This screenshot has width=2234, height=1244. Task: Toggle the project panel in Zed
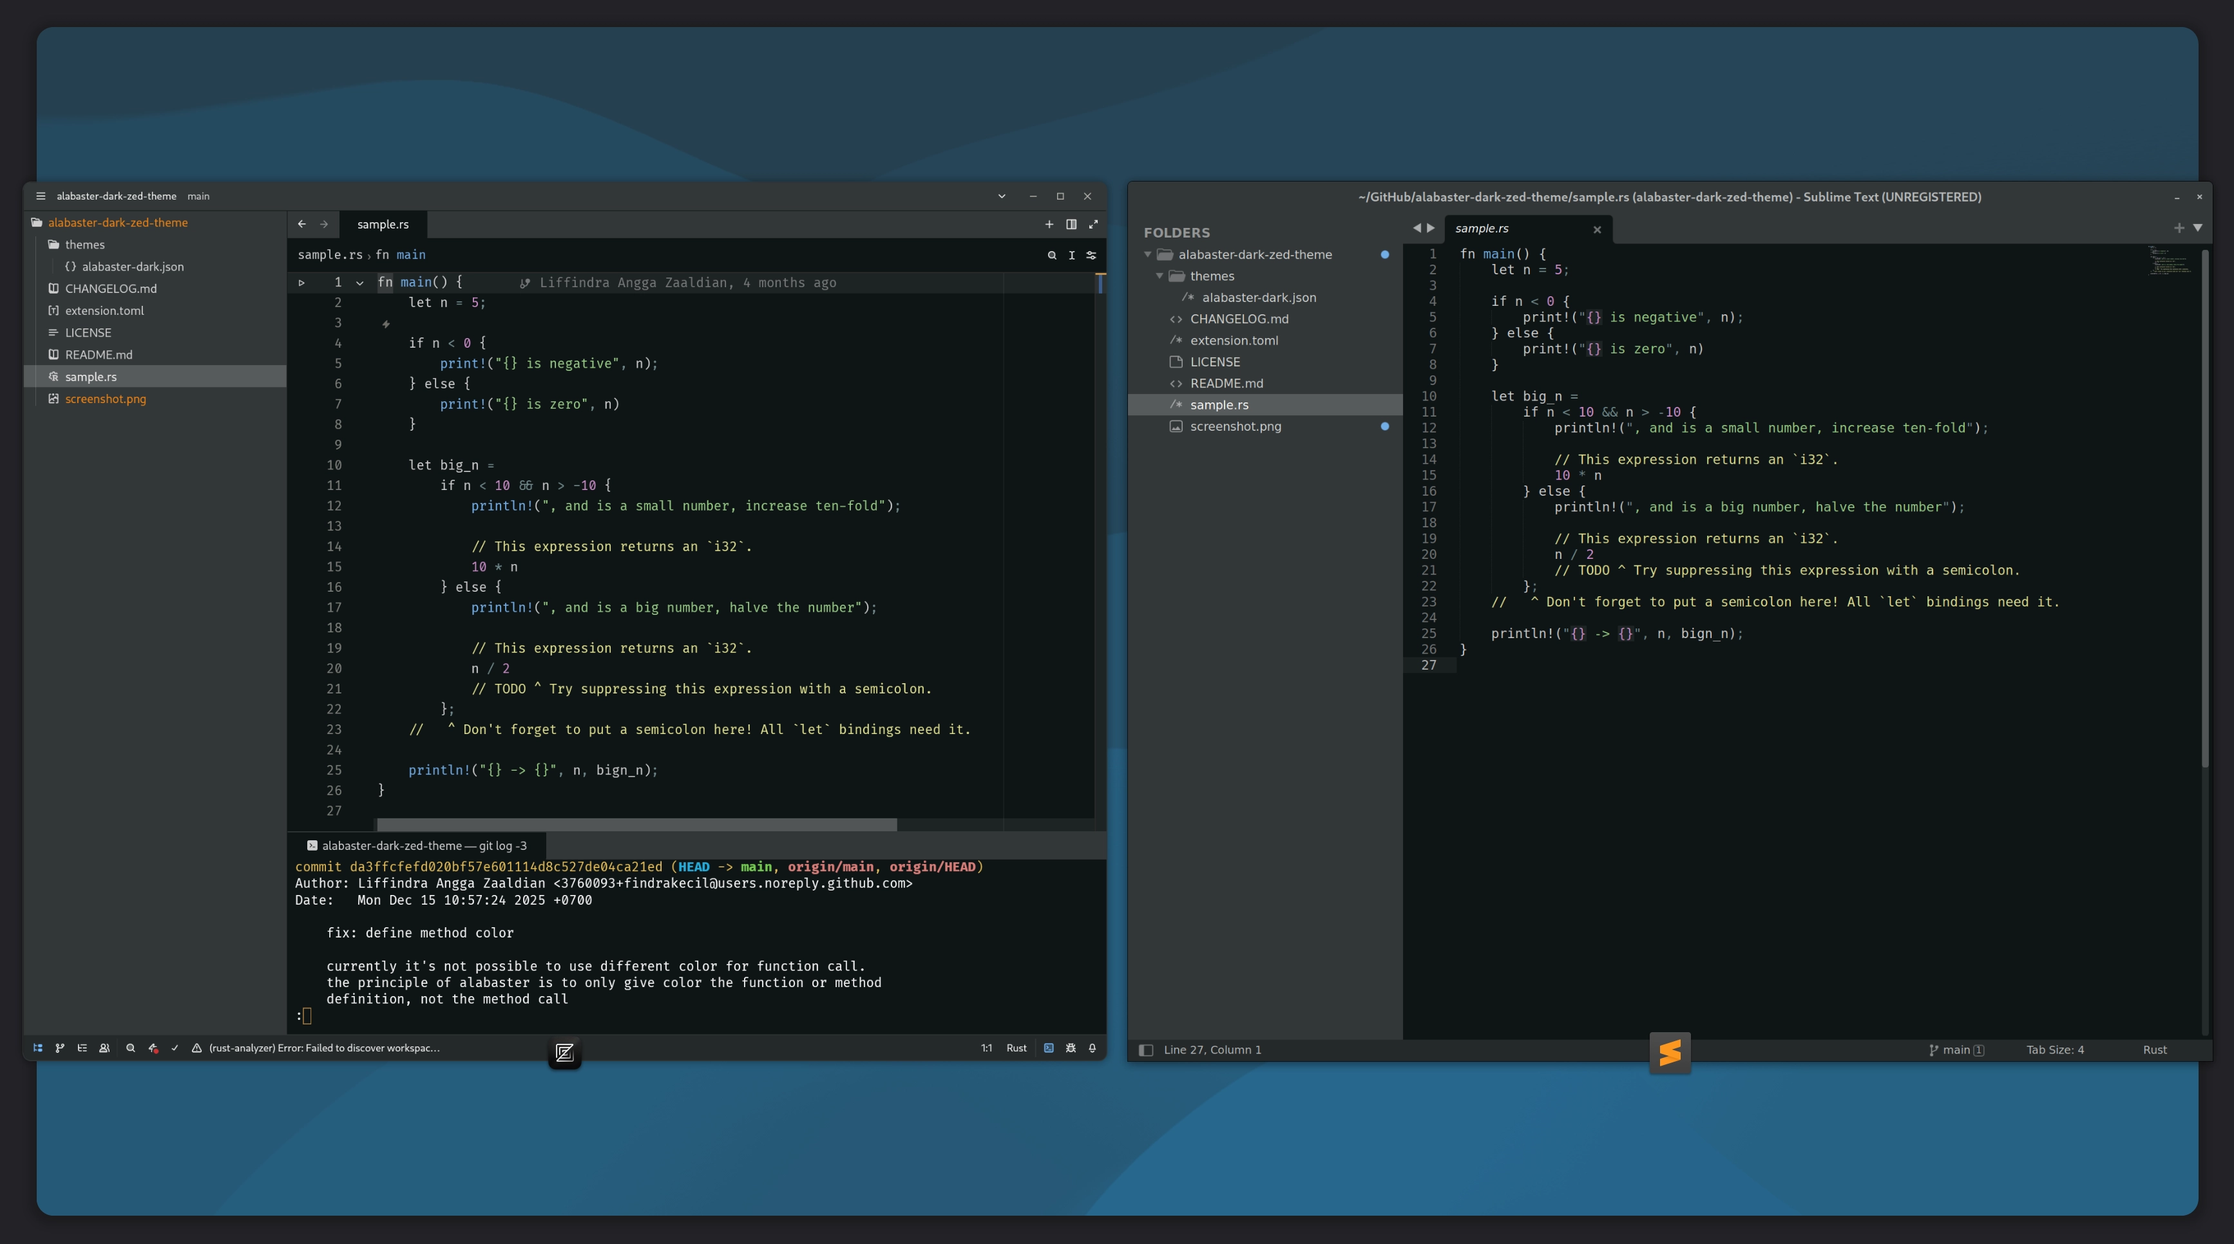click(38, 1048)
